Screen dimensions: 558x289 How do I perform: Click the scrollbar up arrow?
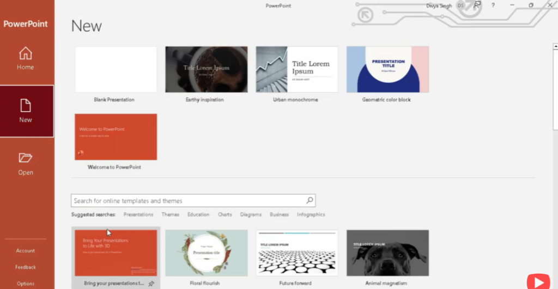point(555,46)
